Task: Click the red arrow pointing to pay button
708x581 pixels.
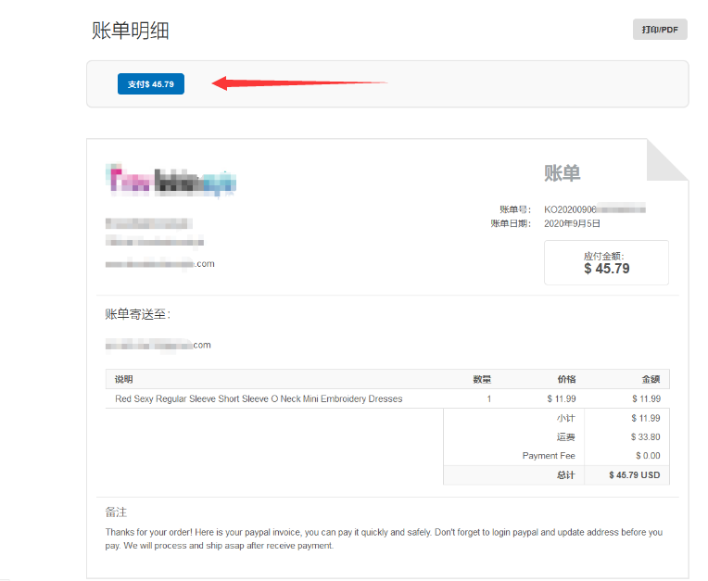Action: pyautogui.click(x=298, y=83)
